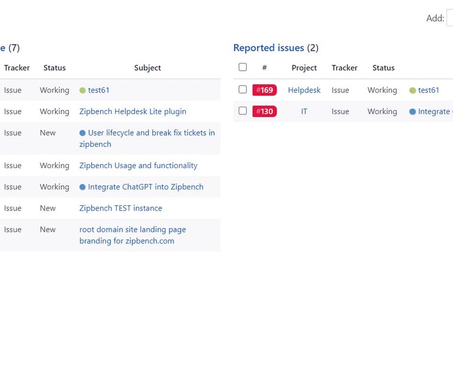Image resolution: width=453 pixels, height=371 pixels.
Task: Click the Working status in Zipbench Helpdesk Lite row
Action: click(55, 111)
